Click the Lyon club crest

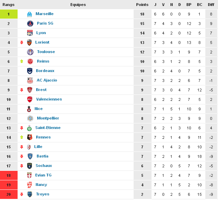point(30,33)
